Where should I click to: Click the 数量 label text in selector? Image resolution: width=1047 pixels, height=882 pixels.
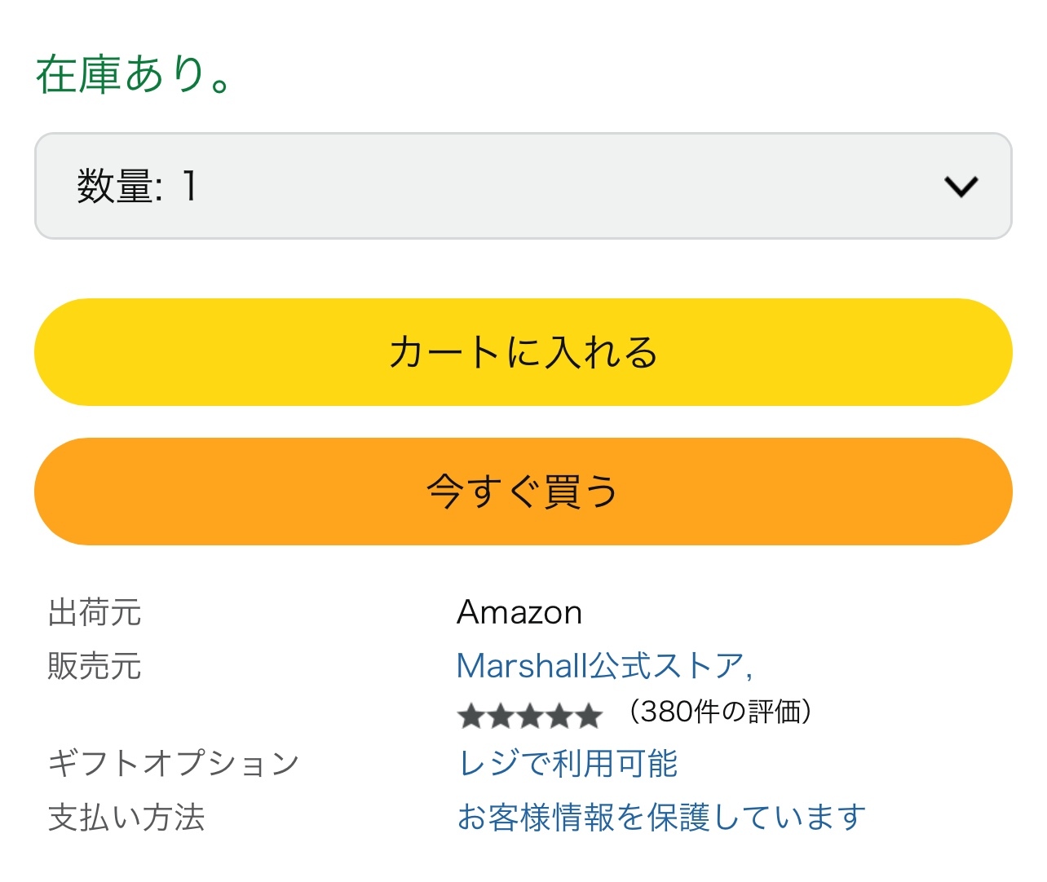coord(114,186)
